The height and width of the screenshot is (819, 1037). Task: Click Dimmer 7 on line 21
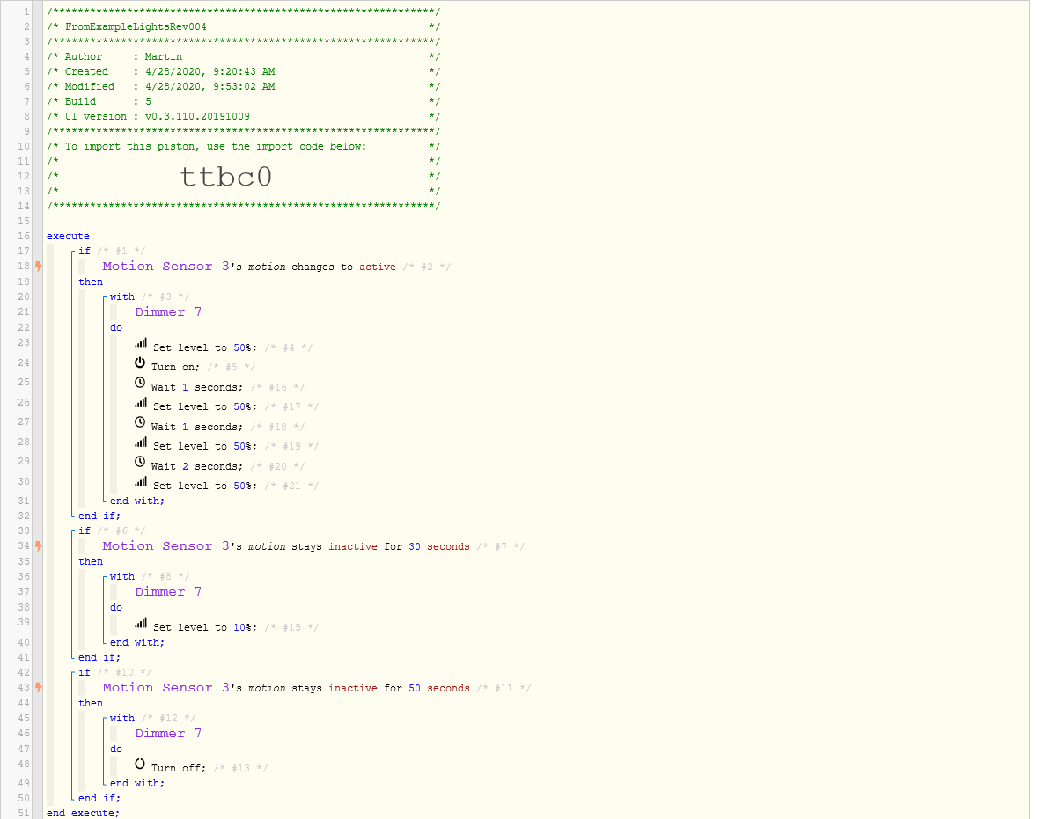pos(169,312)
